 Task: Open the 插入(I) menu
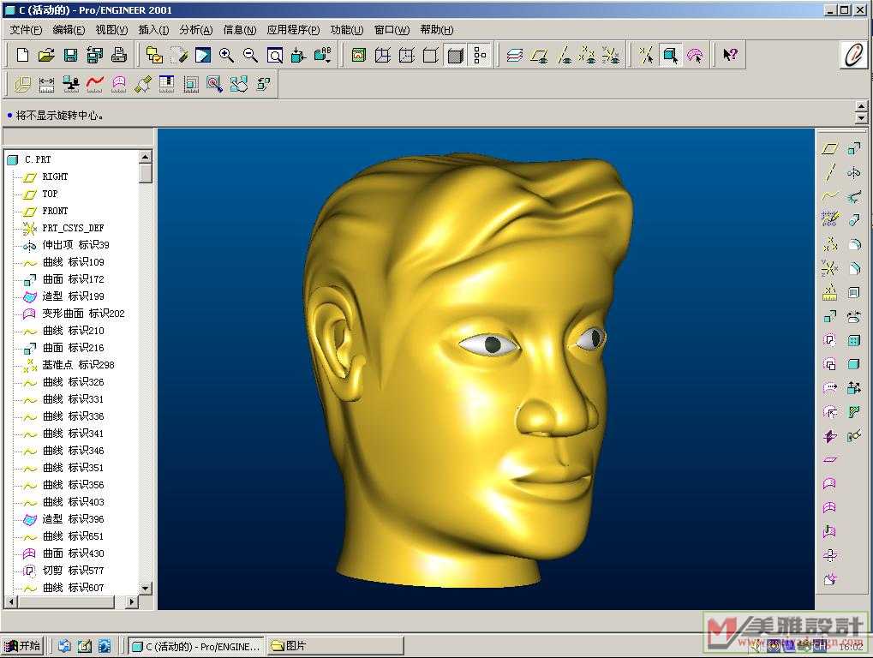pyautogui.click(x=153, y=29)
